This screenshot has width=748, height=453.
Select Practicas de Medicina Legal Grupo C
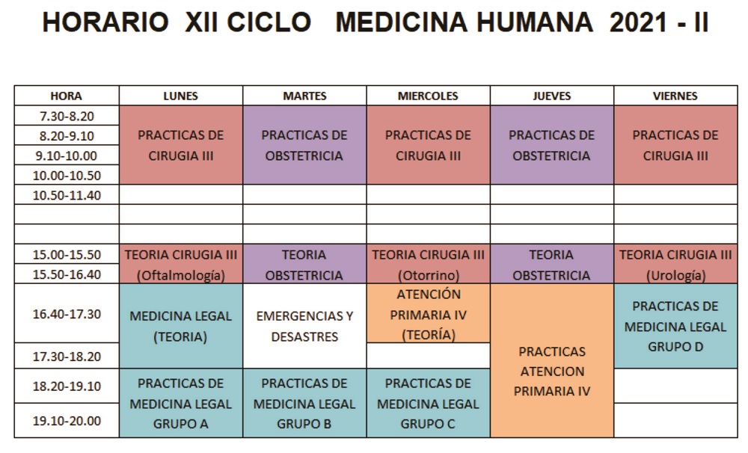click(428, 403)
